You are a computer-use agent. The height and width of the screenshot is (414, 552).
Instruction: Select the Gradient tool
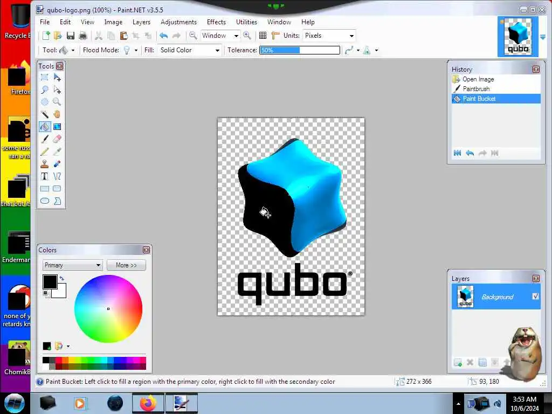(x=57, y=127)
